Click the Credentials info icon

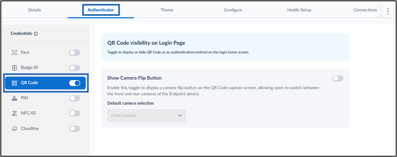click(x=36, y=33)
